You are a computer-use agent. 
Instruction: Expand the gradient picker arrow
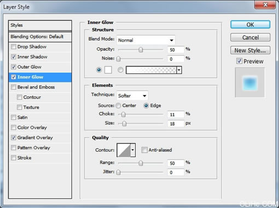pos(179,70)
